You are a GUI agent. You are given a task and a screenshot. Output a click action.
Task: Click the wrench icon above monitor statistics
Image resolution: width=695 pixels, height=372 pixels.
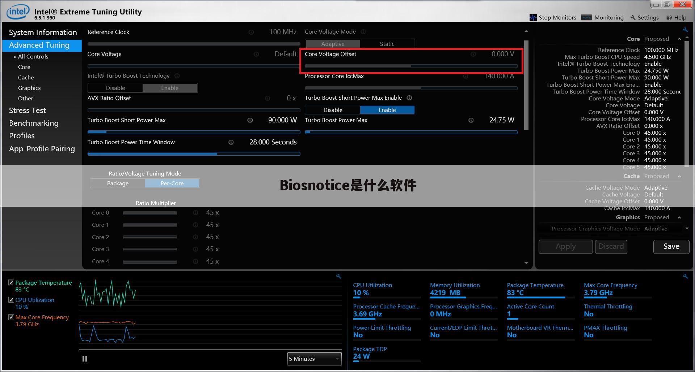pos(685,276)
